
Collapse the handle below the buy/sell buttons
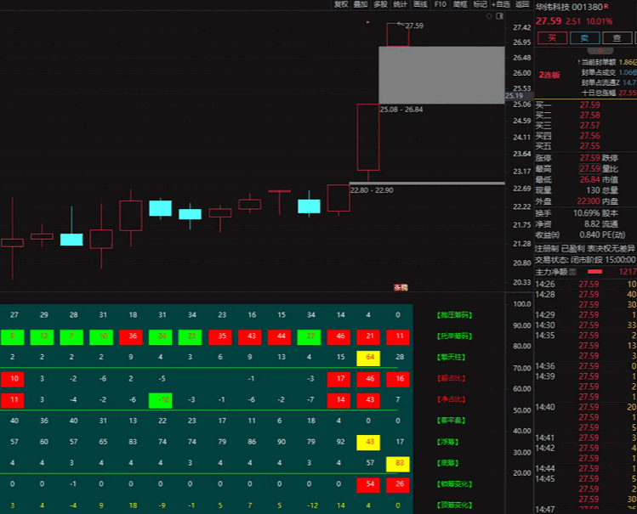click(x=600, y=51)
